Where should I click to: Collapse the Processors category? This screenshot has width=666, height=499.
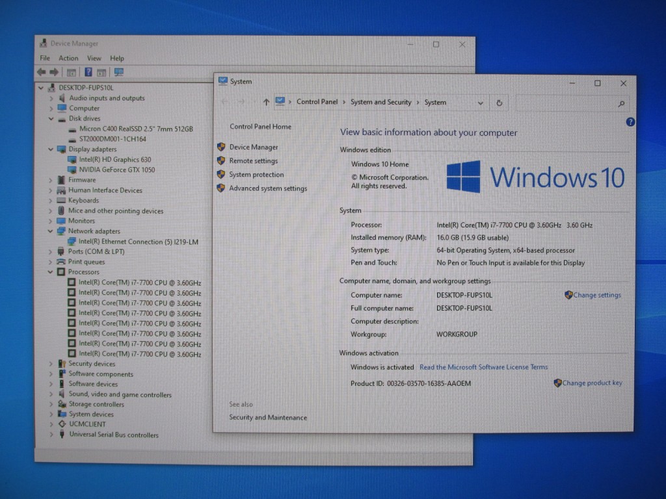click(x=50, y=272)
